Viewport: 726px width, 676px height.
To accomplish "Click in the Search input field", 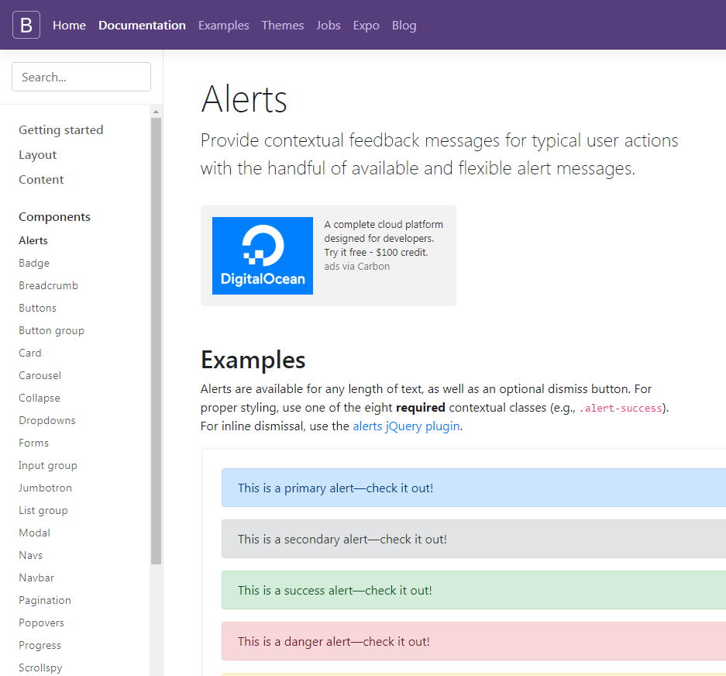I will 81,77.
